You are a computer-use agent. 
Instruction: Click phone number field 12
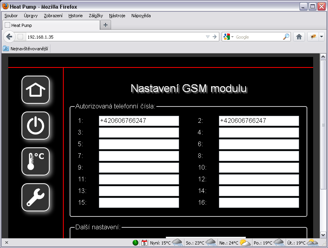click(x=259, y=179)
